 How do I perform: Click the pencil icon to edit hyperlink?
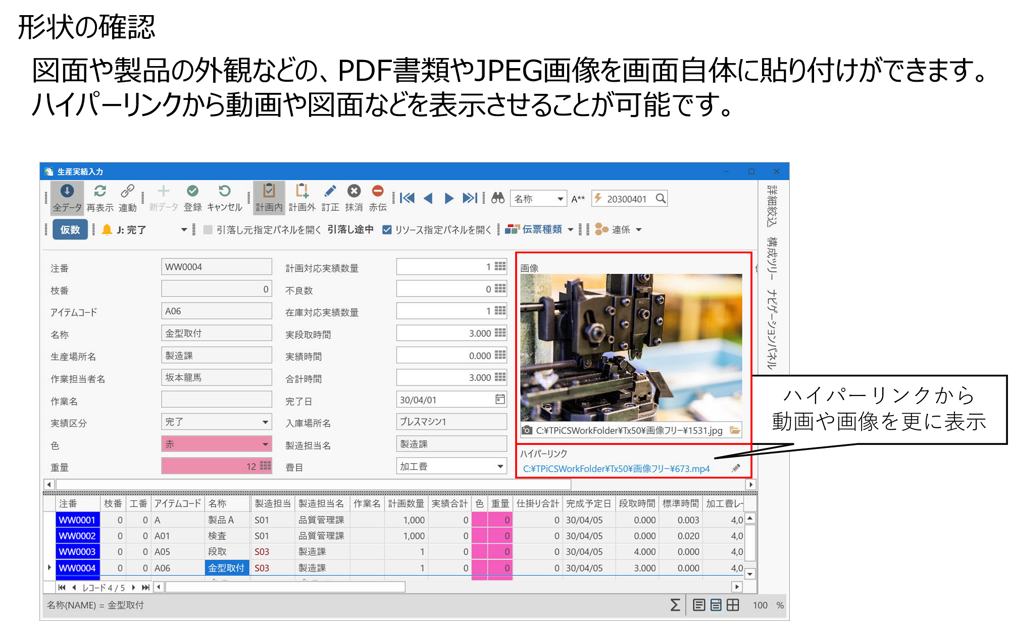click(x=736, y=468)
